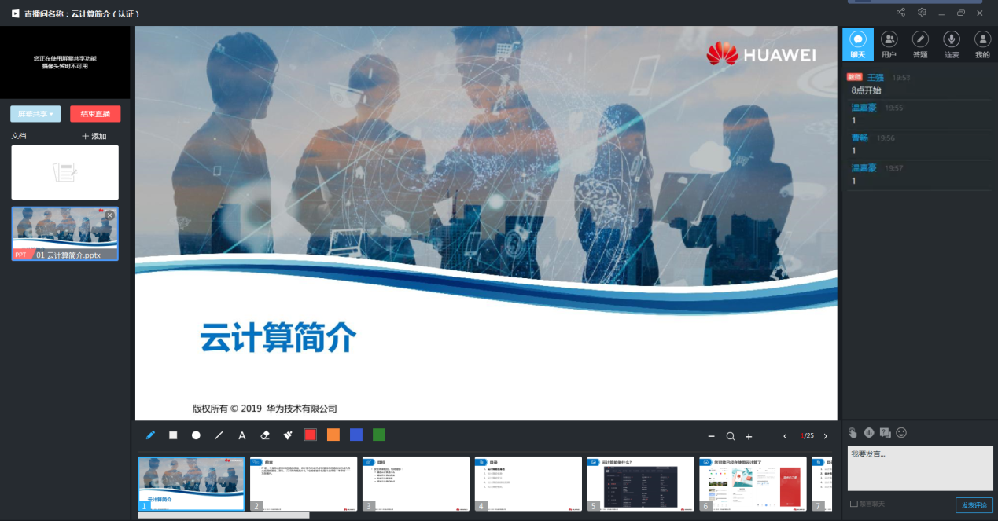Viewport: 998px width, 521px height.
Task: Go to the next slide page
Action: pyautogui.click(x=825, y=436)
